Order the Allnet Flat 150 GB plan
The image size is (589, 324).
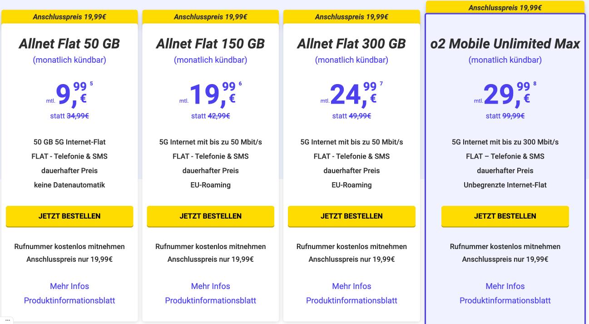click(x=211, y=216)
